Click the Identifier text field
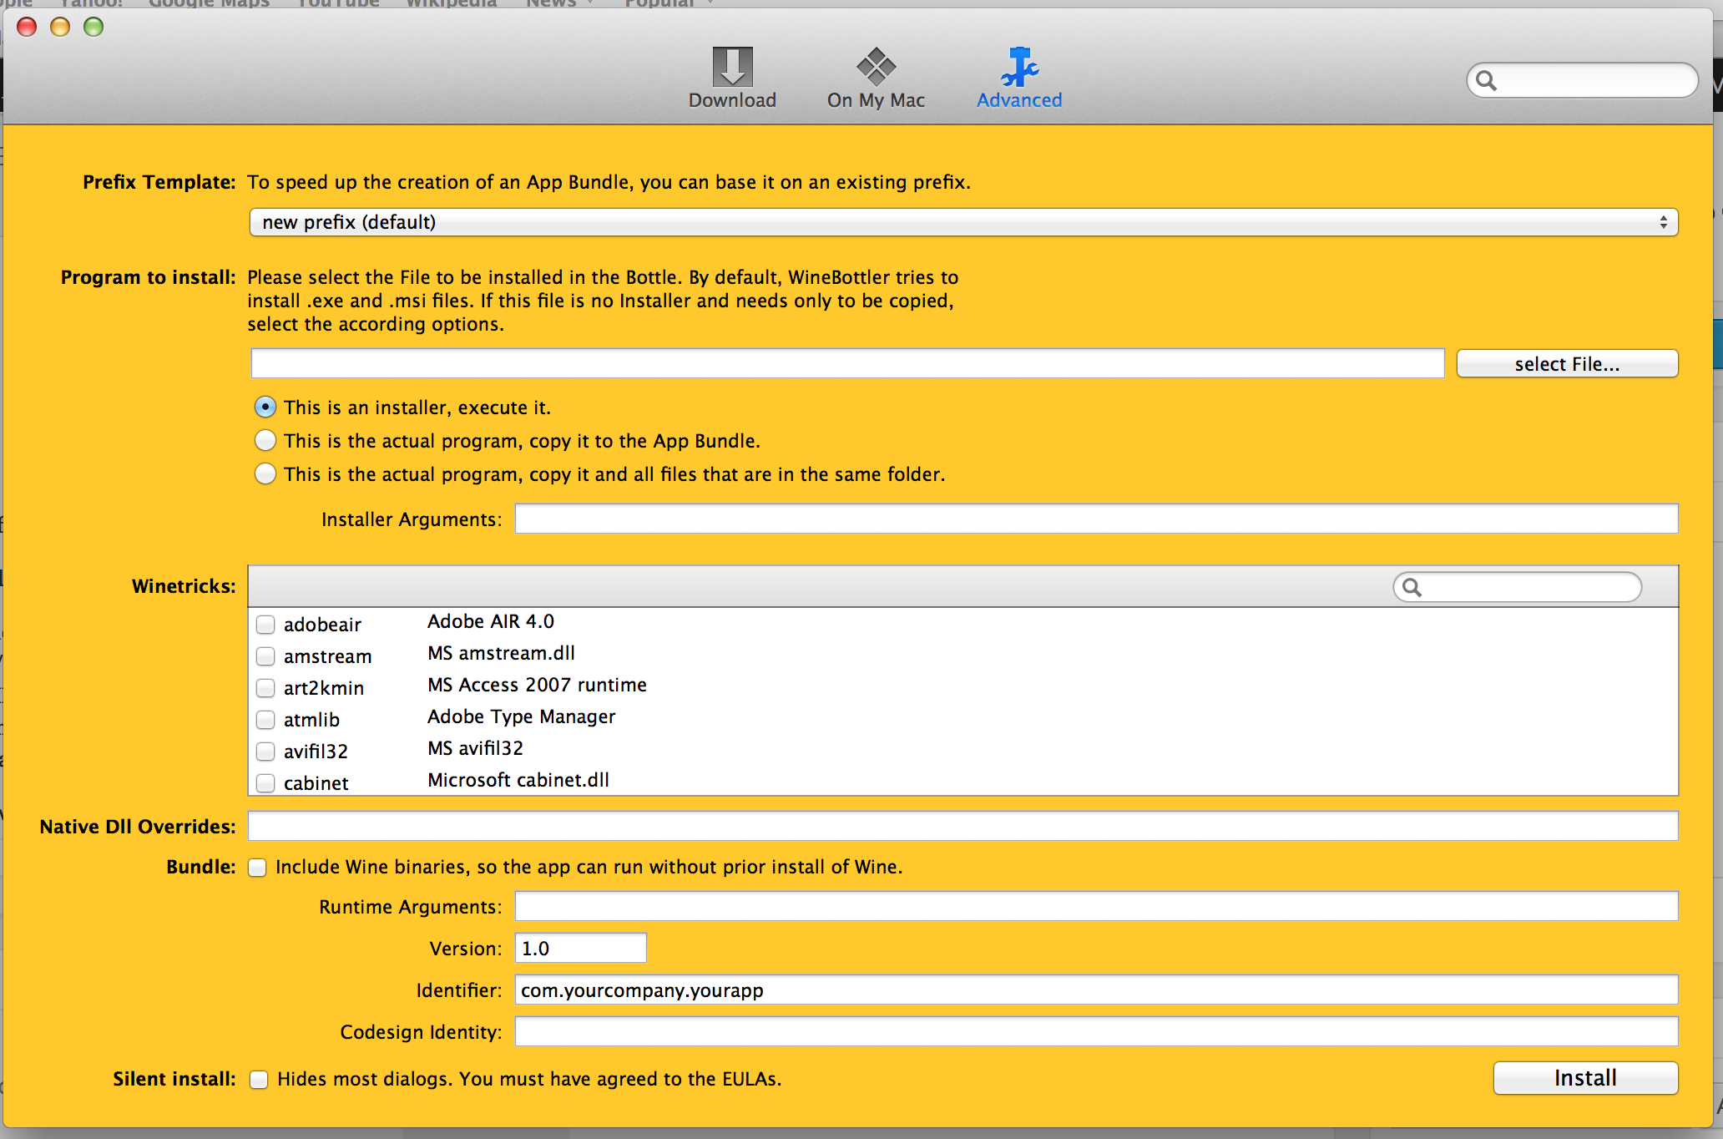The width and height of the screenshot is (1723, 1139). point(1095,990)
